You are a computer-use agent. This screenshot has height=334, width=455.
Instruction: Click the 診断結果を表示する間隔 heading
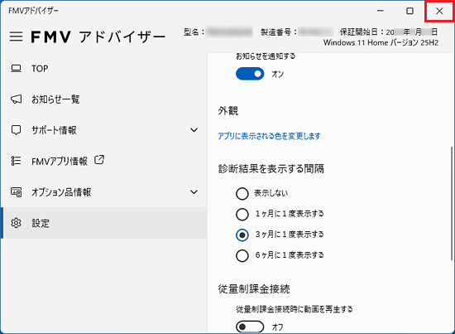coord(271,168)
